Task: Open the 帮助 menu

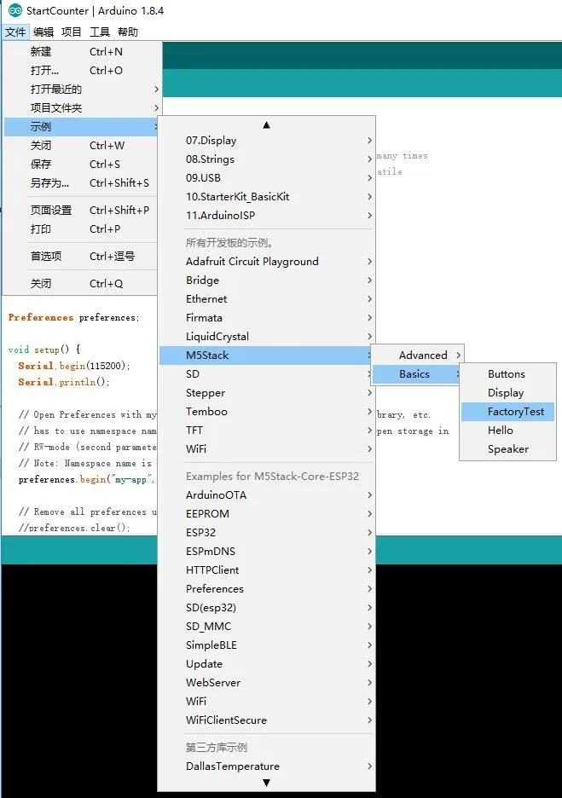Action: click(128, 32)
